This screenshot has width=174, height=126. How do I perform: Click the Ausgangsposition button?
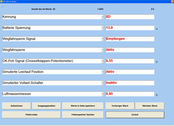click(x=47, y=106)
